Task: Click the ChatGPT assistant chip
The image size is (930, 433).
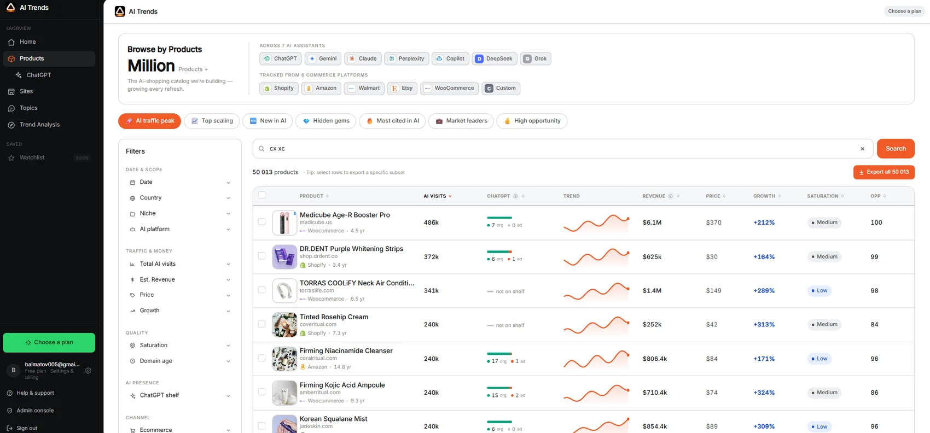Action: tap(281, 58)
